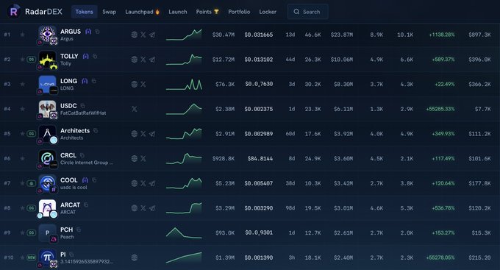This screenshot has width=500, height=270.
Task: Click ARCAT volume $3.01M
Action: coord(343,207)
